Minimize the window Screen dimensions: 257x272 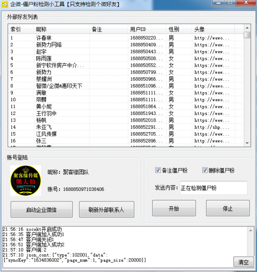(218, 3)
